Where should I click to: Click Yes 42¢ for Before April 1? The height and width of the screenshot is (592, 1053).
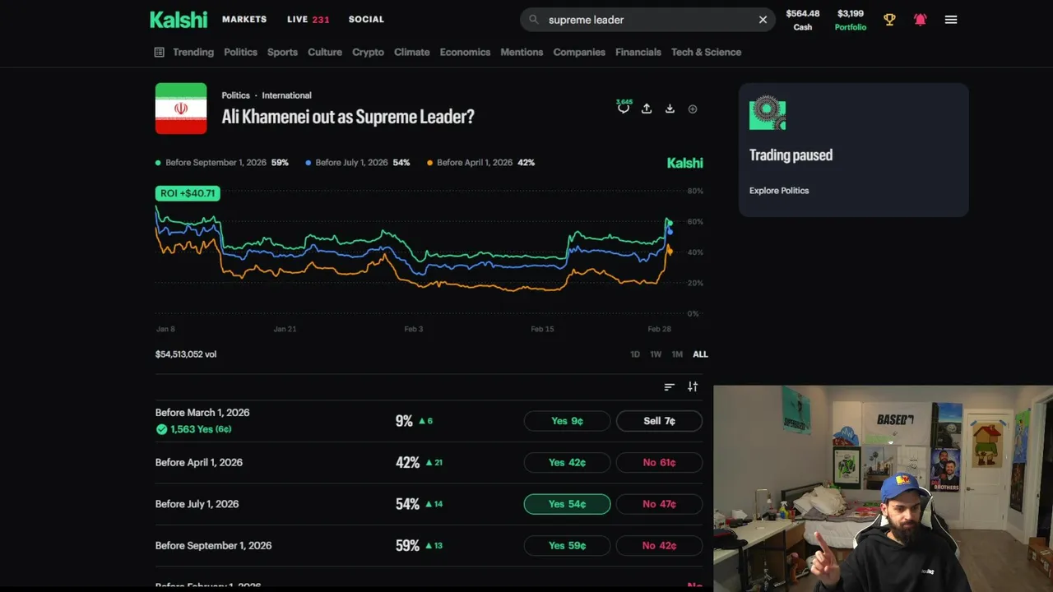coord(567,462)
